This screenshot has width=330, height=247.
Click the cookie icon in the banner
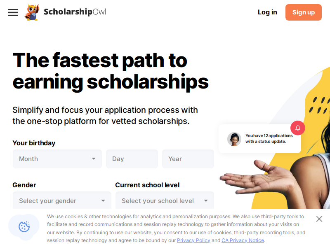24,226
